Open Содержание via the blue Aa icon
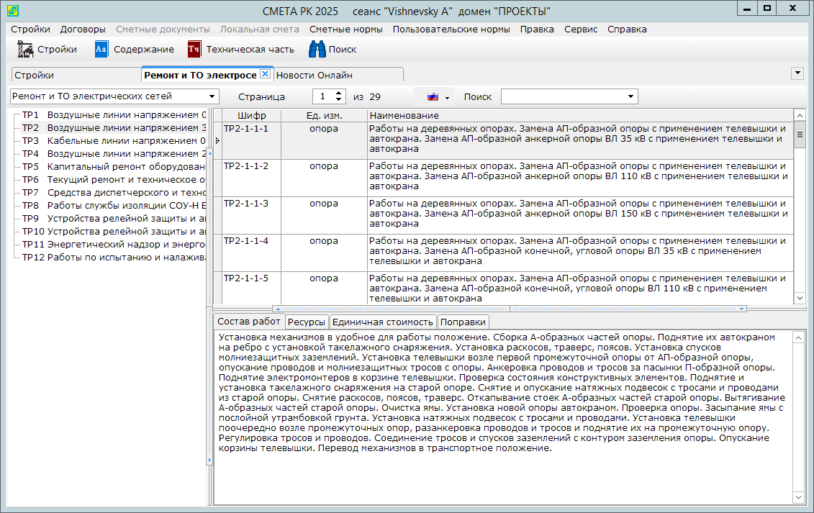The image size is (814, 513). [101, 50]
